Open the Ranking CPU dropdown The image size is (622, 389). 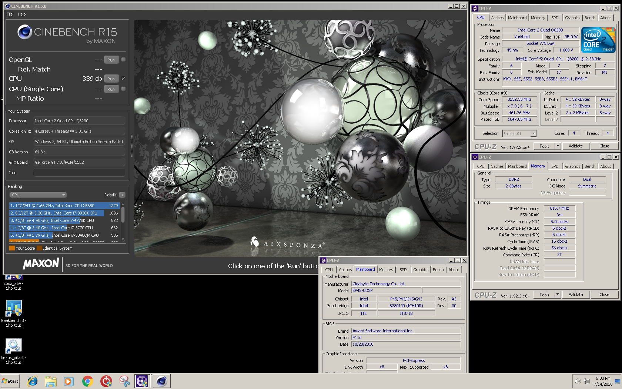(38, 195)
